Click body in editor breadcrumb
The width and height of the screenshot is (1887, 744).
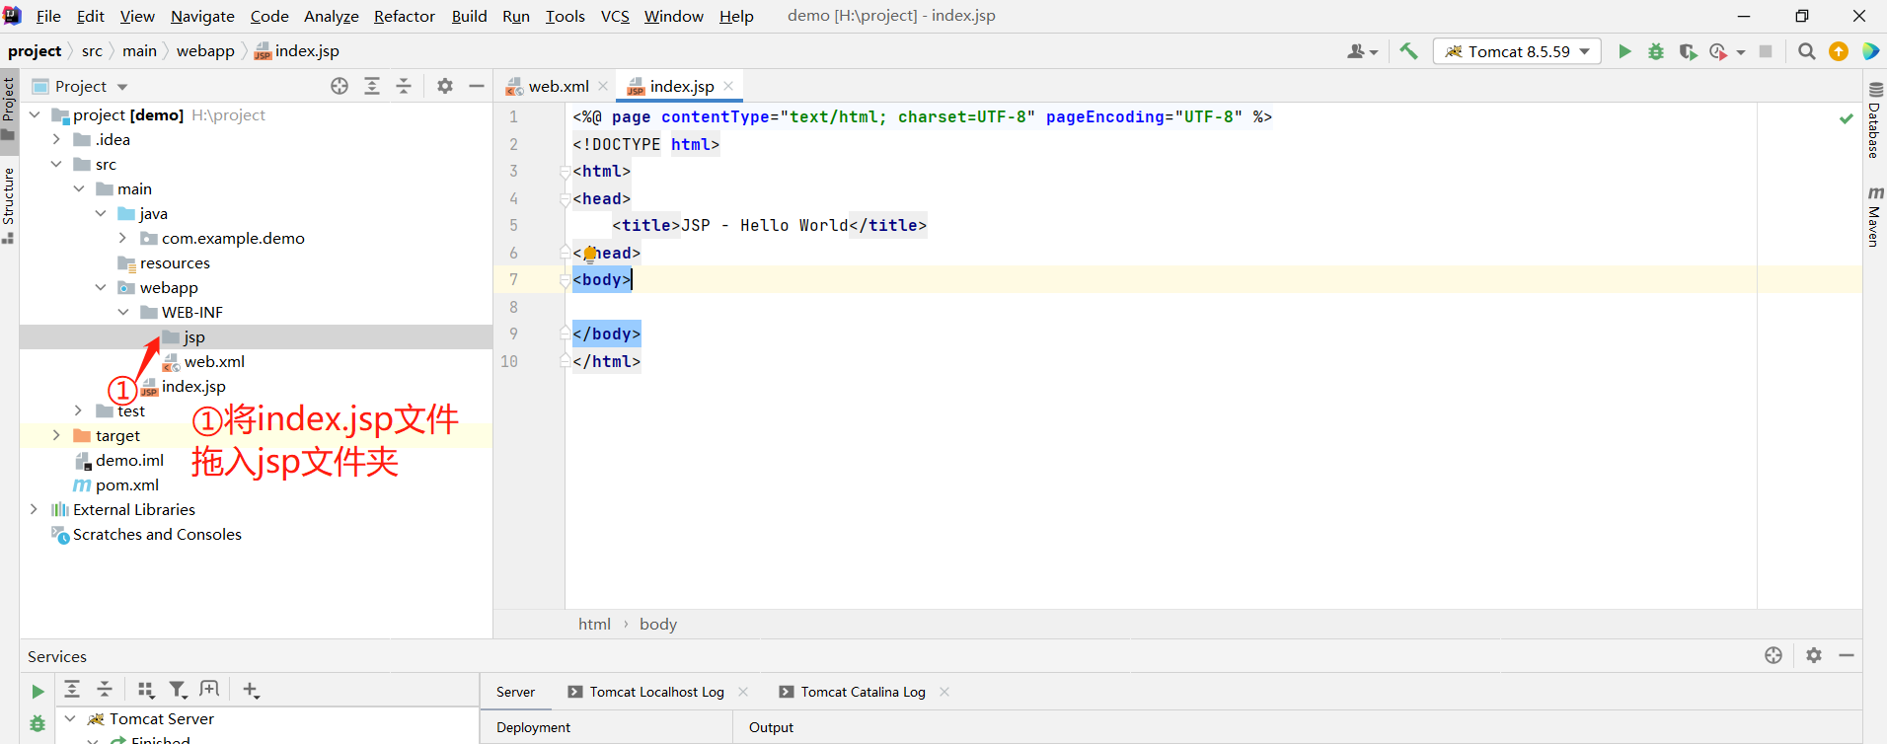658,624
